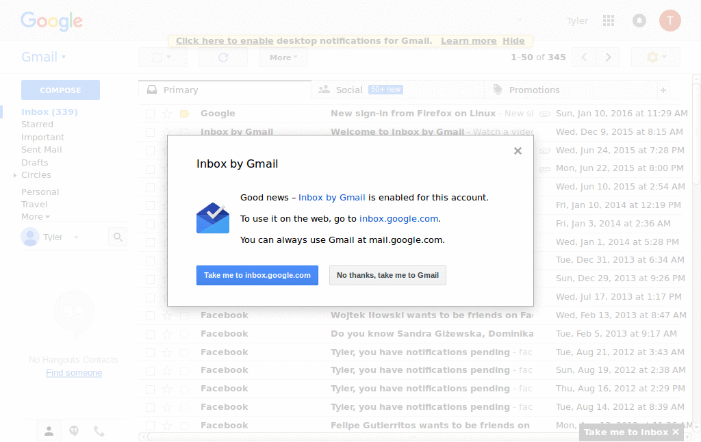Open the settings gear menu
The image size is (701, 442).
(x=656, y=57)
